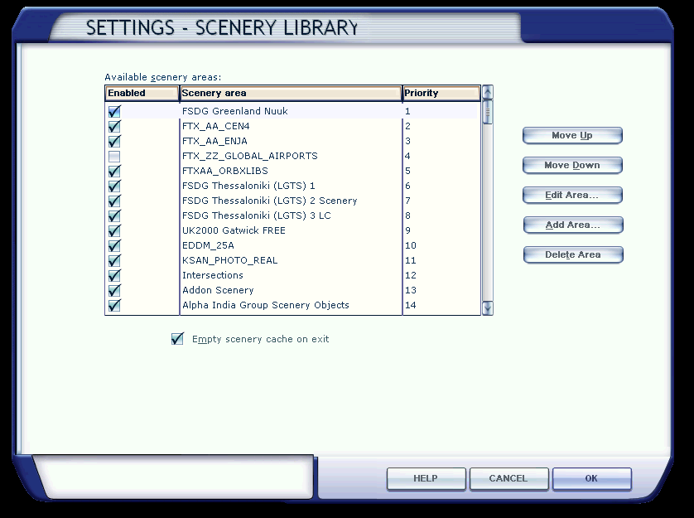
Task: Click the Move Down button
Action: coord(571,166)
